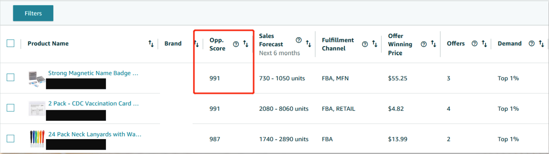Select the 730 - 1050 units forecast cell
This screenshot has width=549, height=154.
click(x=282, y=78)
